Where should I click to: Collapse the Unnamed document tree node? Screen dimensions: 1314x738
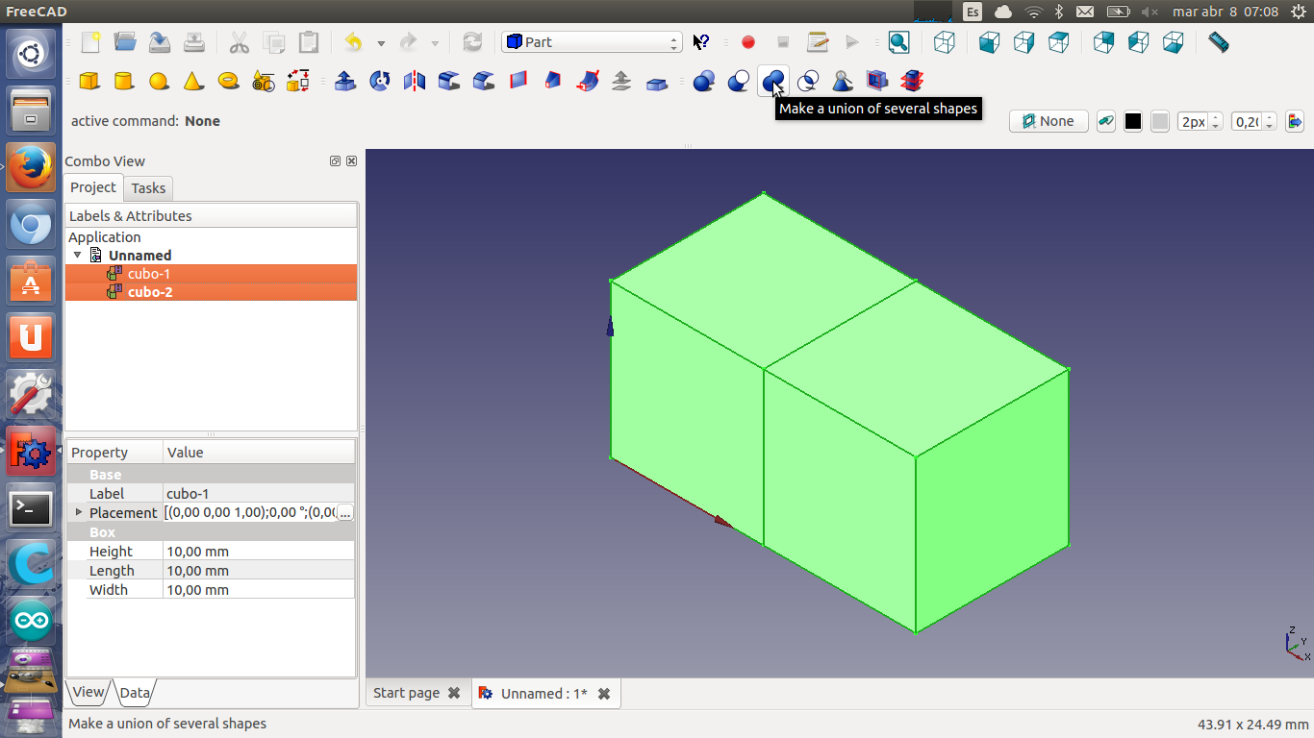pyautogui.click(x=78, y=256)
